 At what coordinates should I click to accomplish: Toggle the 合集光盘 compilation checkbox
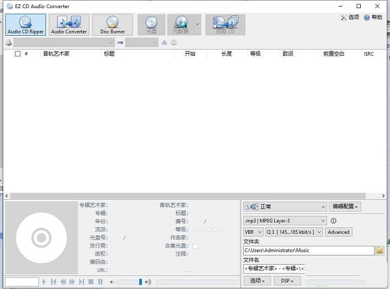[195, 246]
